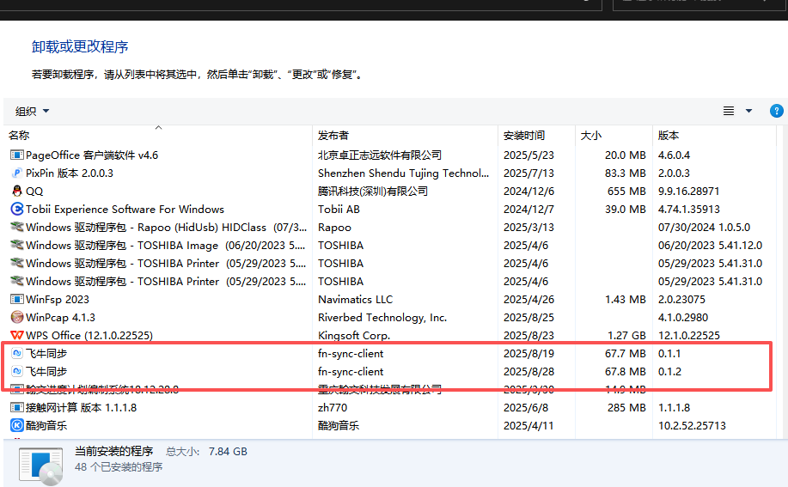Click publisher zh770

pyautogui.click(x=333, y=408)
